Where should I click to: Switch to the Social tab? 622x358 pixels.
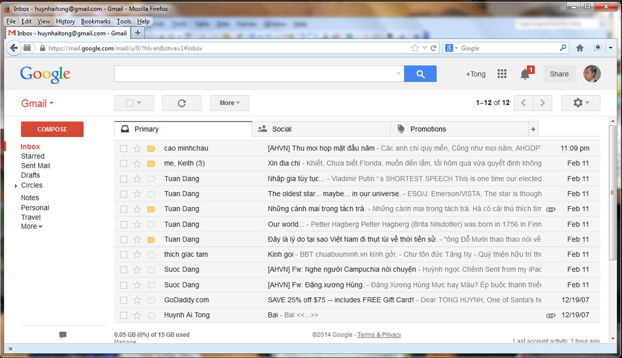(x=282, y=129)
